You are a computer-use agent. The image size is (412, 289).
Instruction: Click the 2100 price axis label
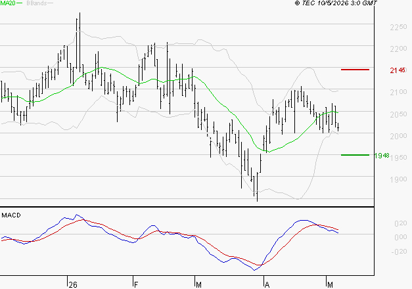[x=398, y=92]
